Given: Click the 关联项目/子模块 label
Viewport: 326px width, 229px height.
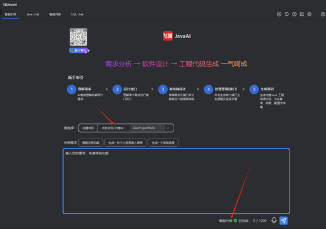Looking at the screenshot, I should tap(113, 128).
